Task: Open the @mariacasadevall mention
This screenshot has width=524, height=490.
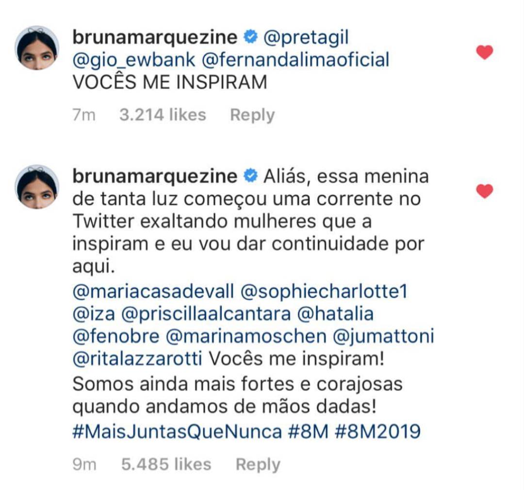Action: coord(153,292)
